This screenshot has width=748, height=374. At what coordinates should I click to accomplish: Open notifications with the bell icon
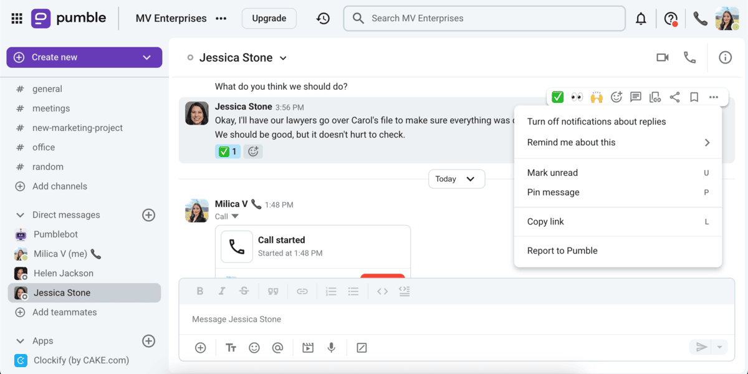[641, 18]
